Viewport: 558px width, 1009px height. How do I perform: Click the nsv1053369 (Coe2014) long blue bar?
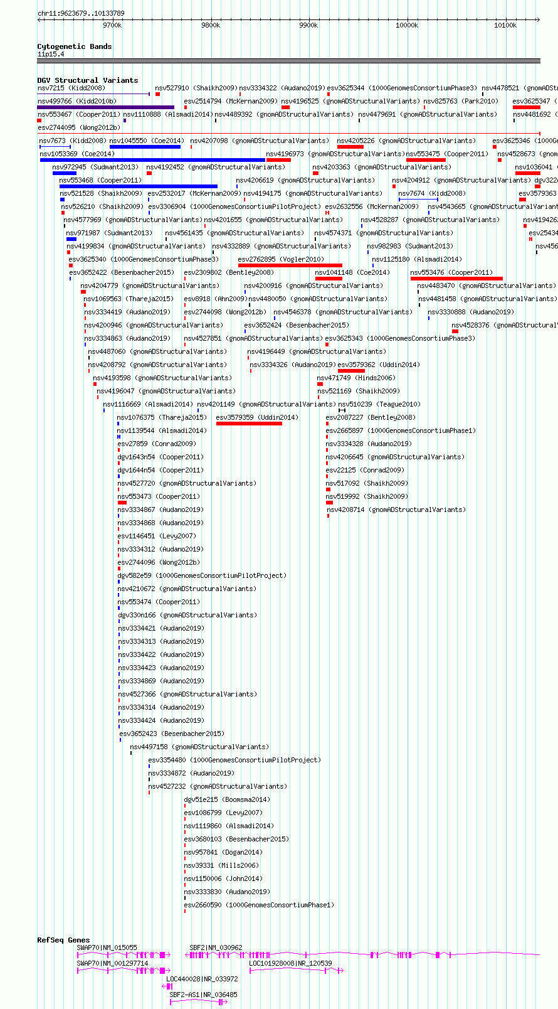(152, 160)
